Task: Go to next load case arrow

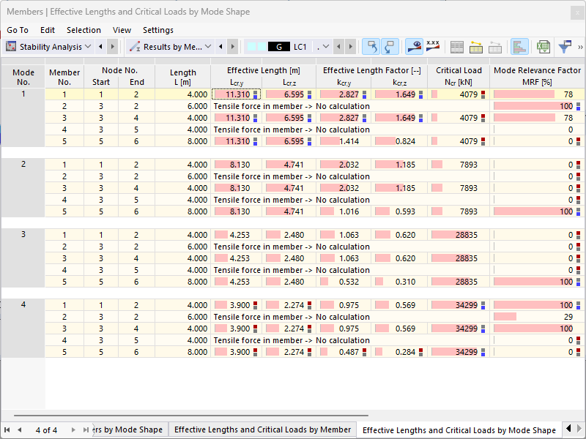Action: point(351,47)
